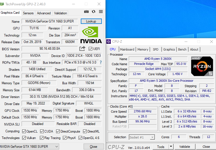Click the Bandwidth 336.0 GB/s value
This screenshot has width=216, height=150.
(x=87, y=90)
